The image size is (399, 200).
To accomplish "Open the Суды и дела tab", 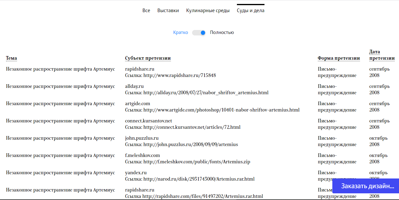I will 251,11.
